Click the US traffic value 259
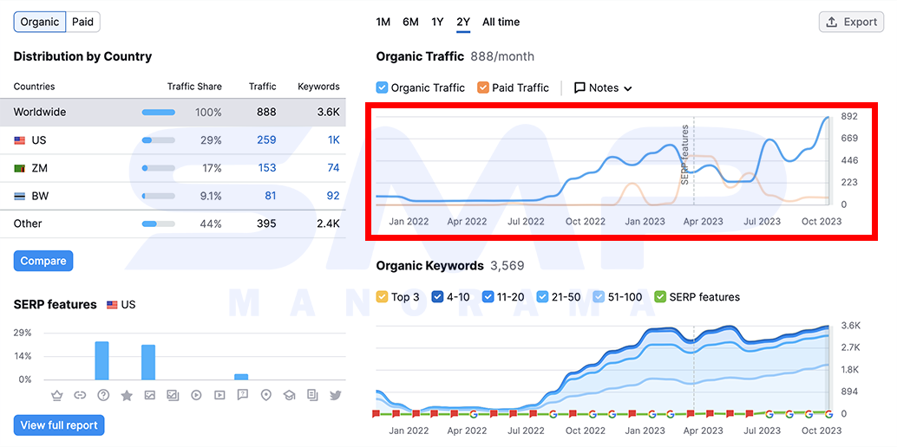The width and height of the screenshot is (897, 447). tap(266, 140)
